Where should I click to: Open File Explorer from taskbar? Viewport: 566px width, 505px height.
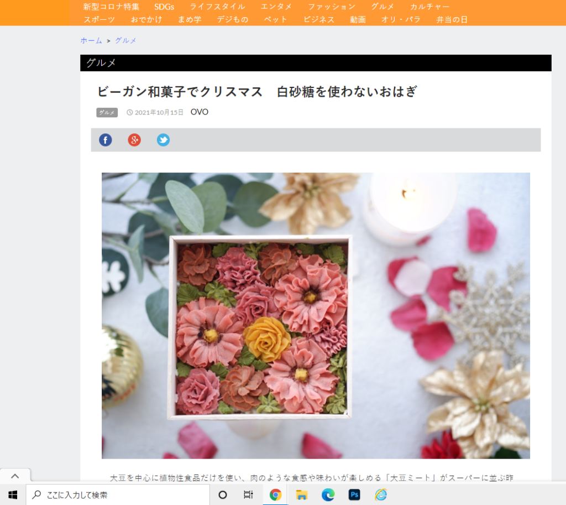[x=301, y=494]
